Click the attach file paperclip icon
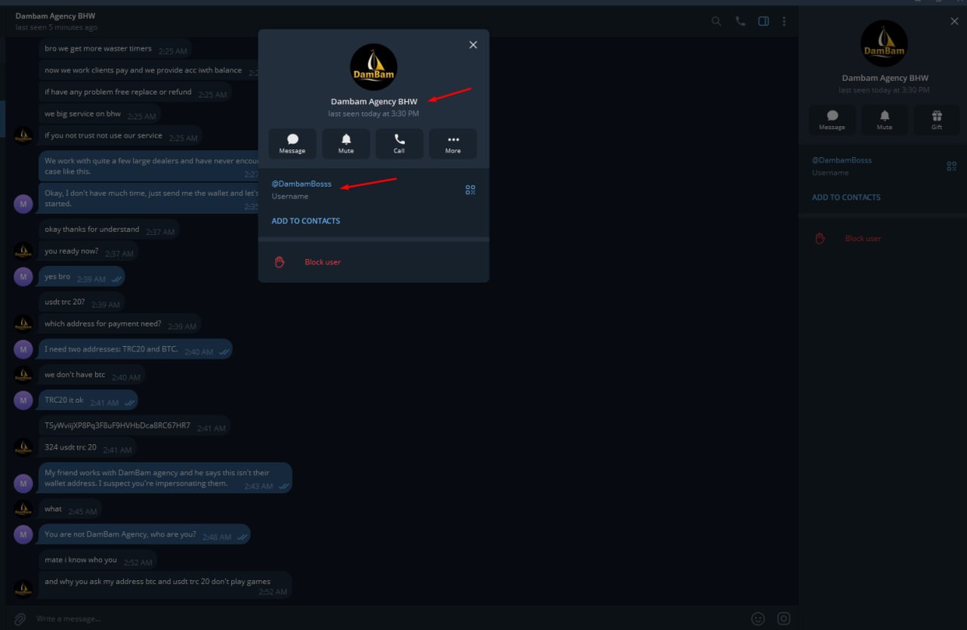This screenshot has width=967, height=630. click(x=20, y=619)
